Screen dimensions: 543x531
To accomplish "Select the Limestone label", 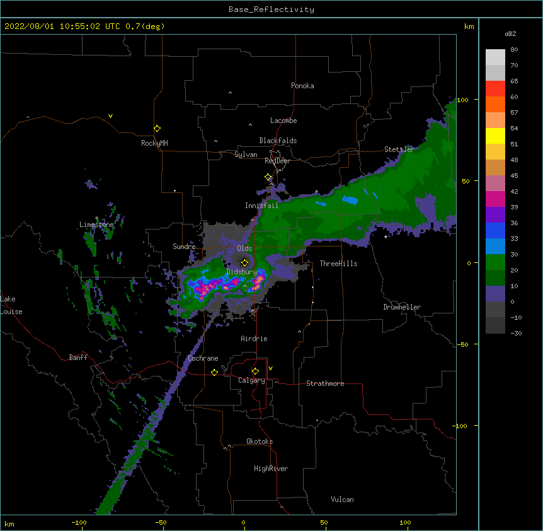I will 96,225.
